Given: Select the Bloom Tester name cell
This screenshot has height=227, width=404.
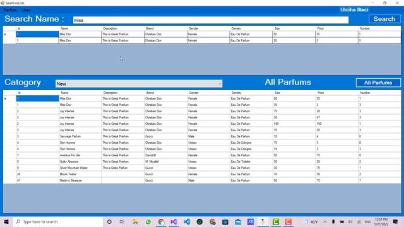Looking at the screenshot, I should [80, 174].
